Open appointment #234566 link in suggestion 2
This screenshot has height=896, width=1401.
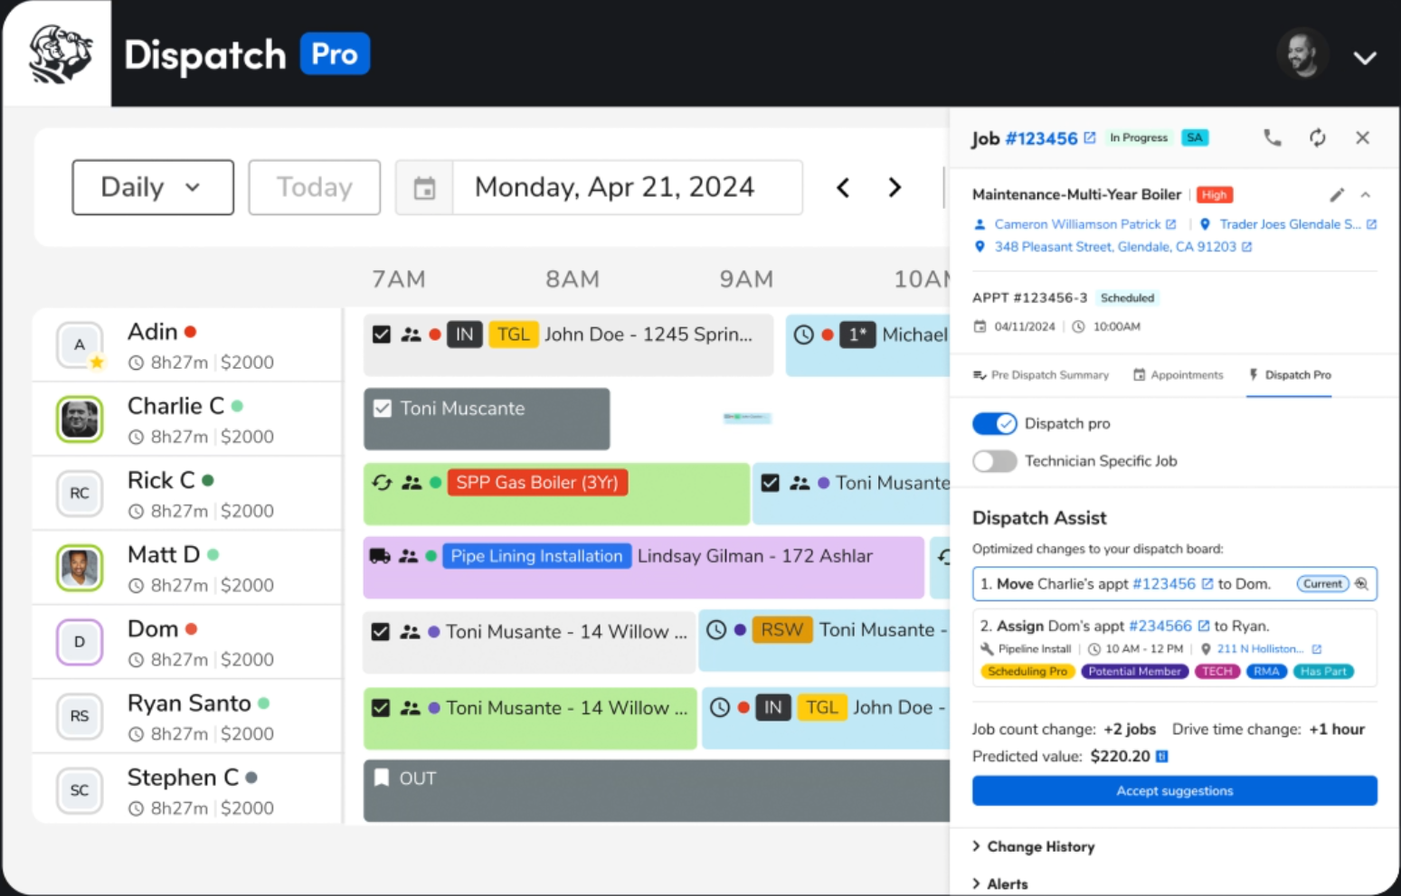(1169, 626)
